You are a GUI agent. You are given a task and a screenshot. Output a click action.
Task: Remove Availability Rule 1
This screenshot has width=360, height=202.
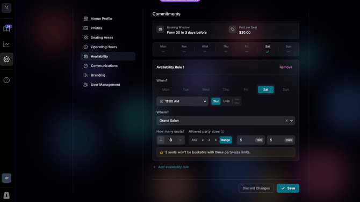pyautogui.click(x=286, y=67)
